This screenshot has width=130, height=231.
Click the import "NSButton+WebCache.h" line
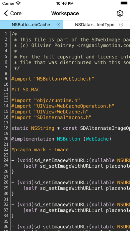coord(53,79)
